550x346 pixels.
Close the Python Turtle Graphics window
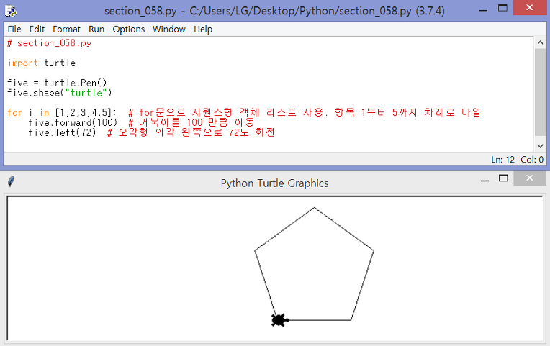coord(530,178)
